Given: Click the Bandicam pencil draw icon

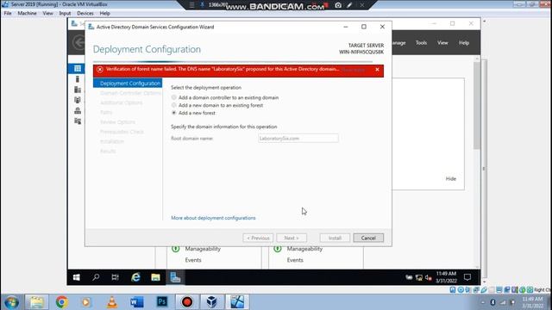Looking at the screenshot, I should [x=349, y=5].
